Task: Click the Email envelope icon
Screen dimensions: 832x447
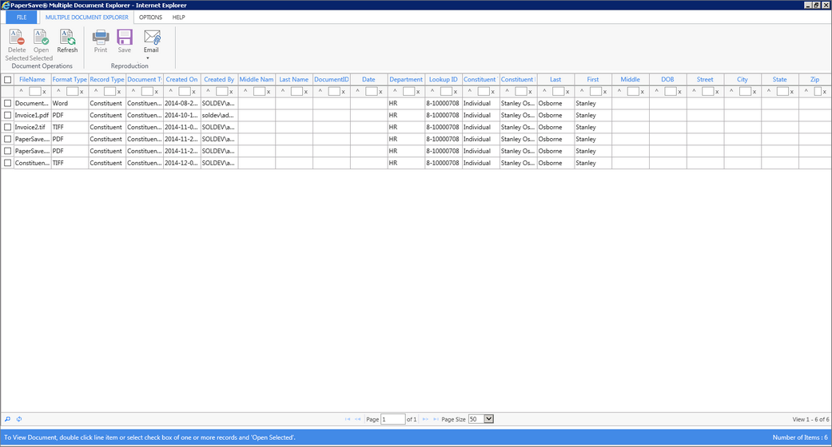Action: pos(152,37)
